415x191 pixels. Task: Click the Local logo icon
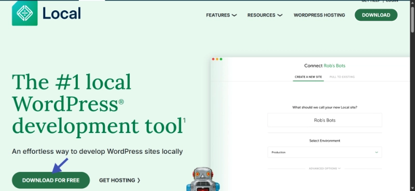(24, 13)
